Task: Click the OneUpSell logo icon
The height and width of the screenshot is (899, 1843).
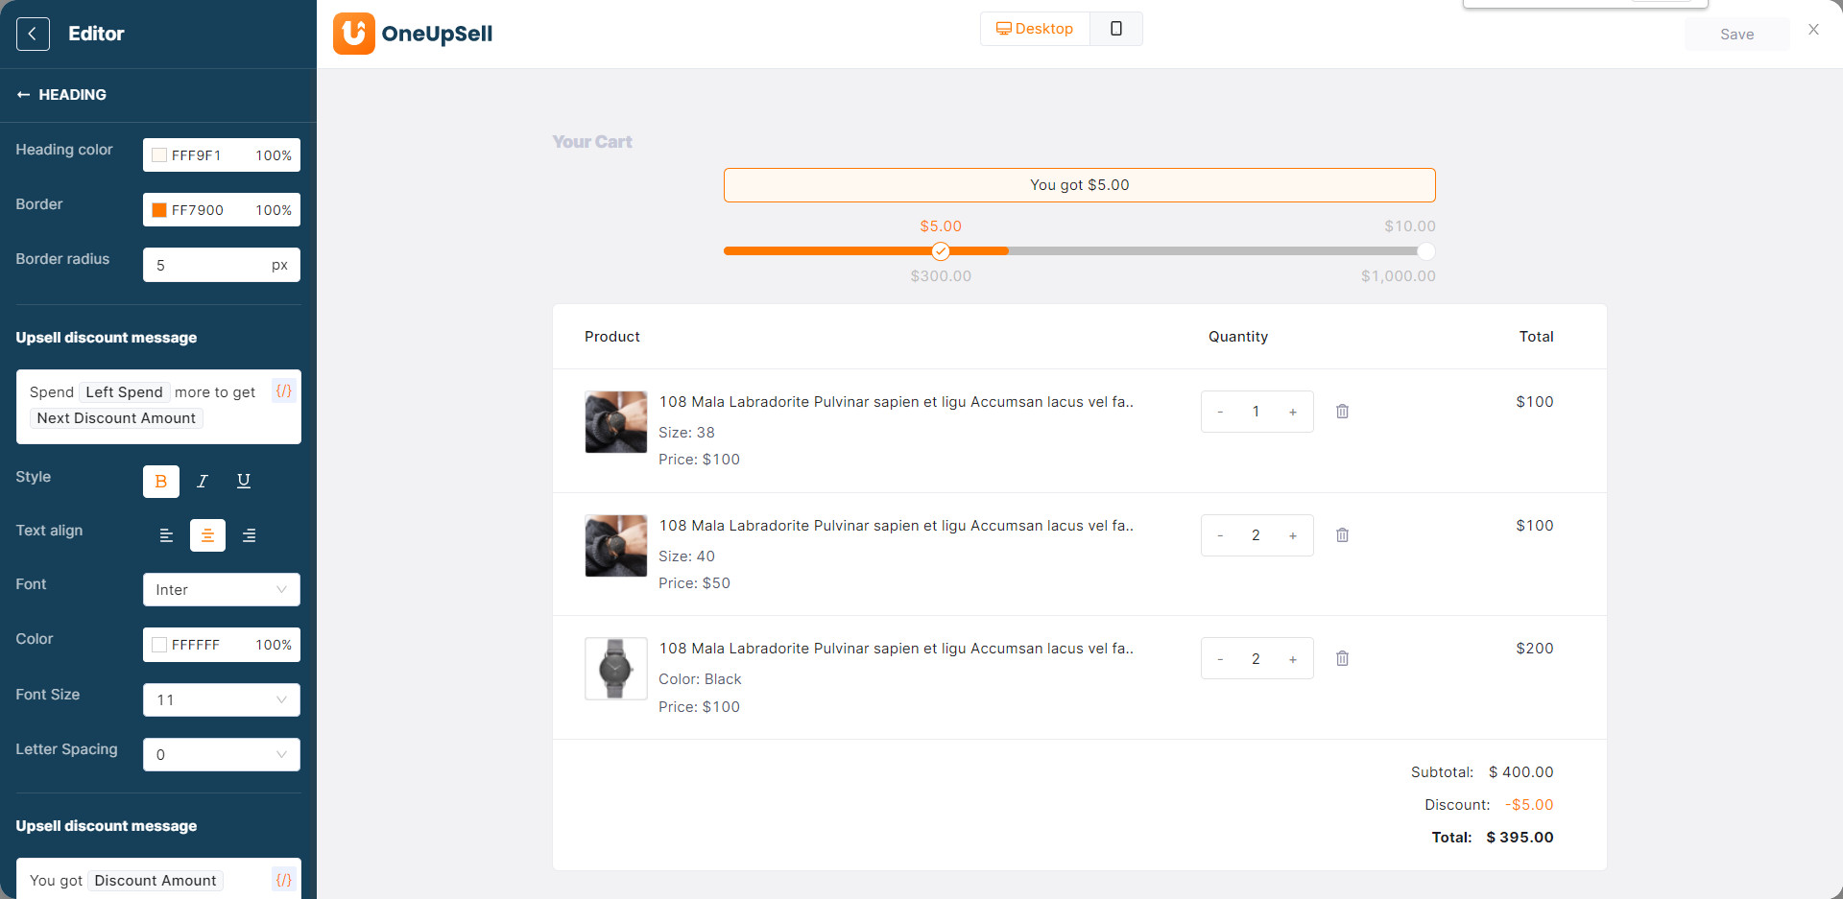Action: [353, 34]
